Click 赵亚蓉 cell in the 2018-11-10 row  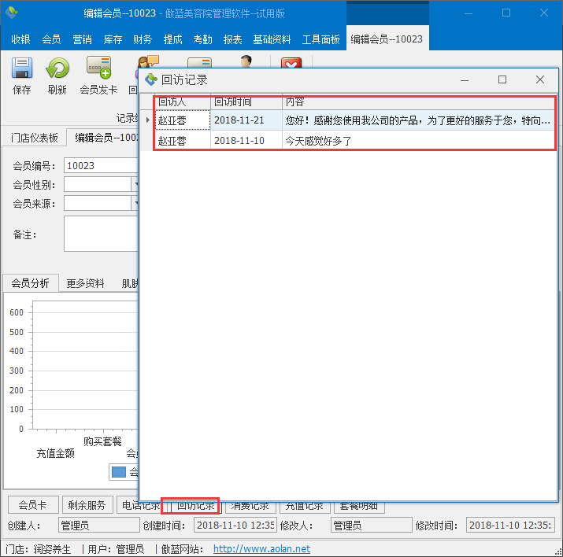[183, 141]
